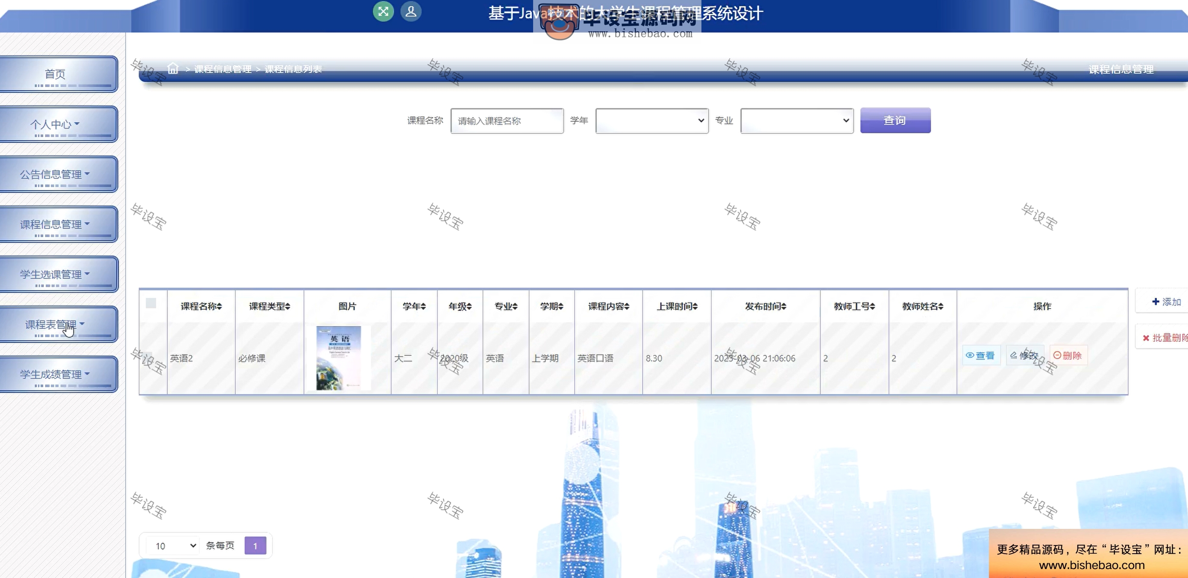Click the 课程信息列表 breadcrumb item
This screenshot has height=578, width=1188.
(293, 69)
